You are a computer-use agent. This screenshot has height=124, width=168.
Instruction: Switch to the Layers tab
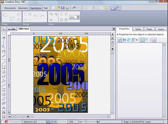pos(161,29)
